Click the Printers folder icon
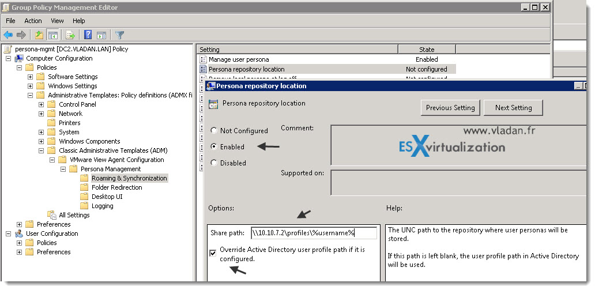This screenshot has width=595, height=290. click(51, 123)
